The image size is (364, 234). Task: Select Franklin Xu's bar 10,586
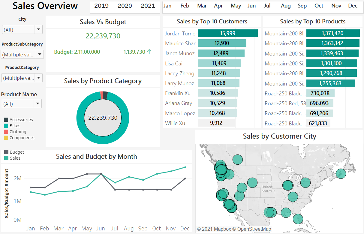coord(218,93)
